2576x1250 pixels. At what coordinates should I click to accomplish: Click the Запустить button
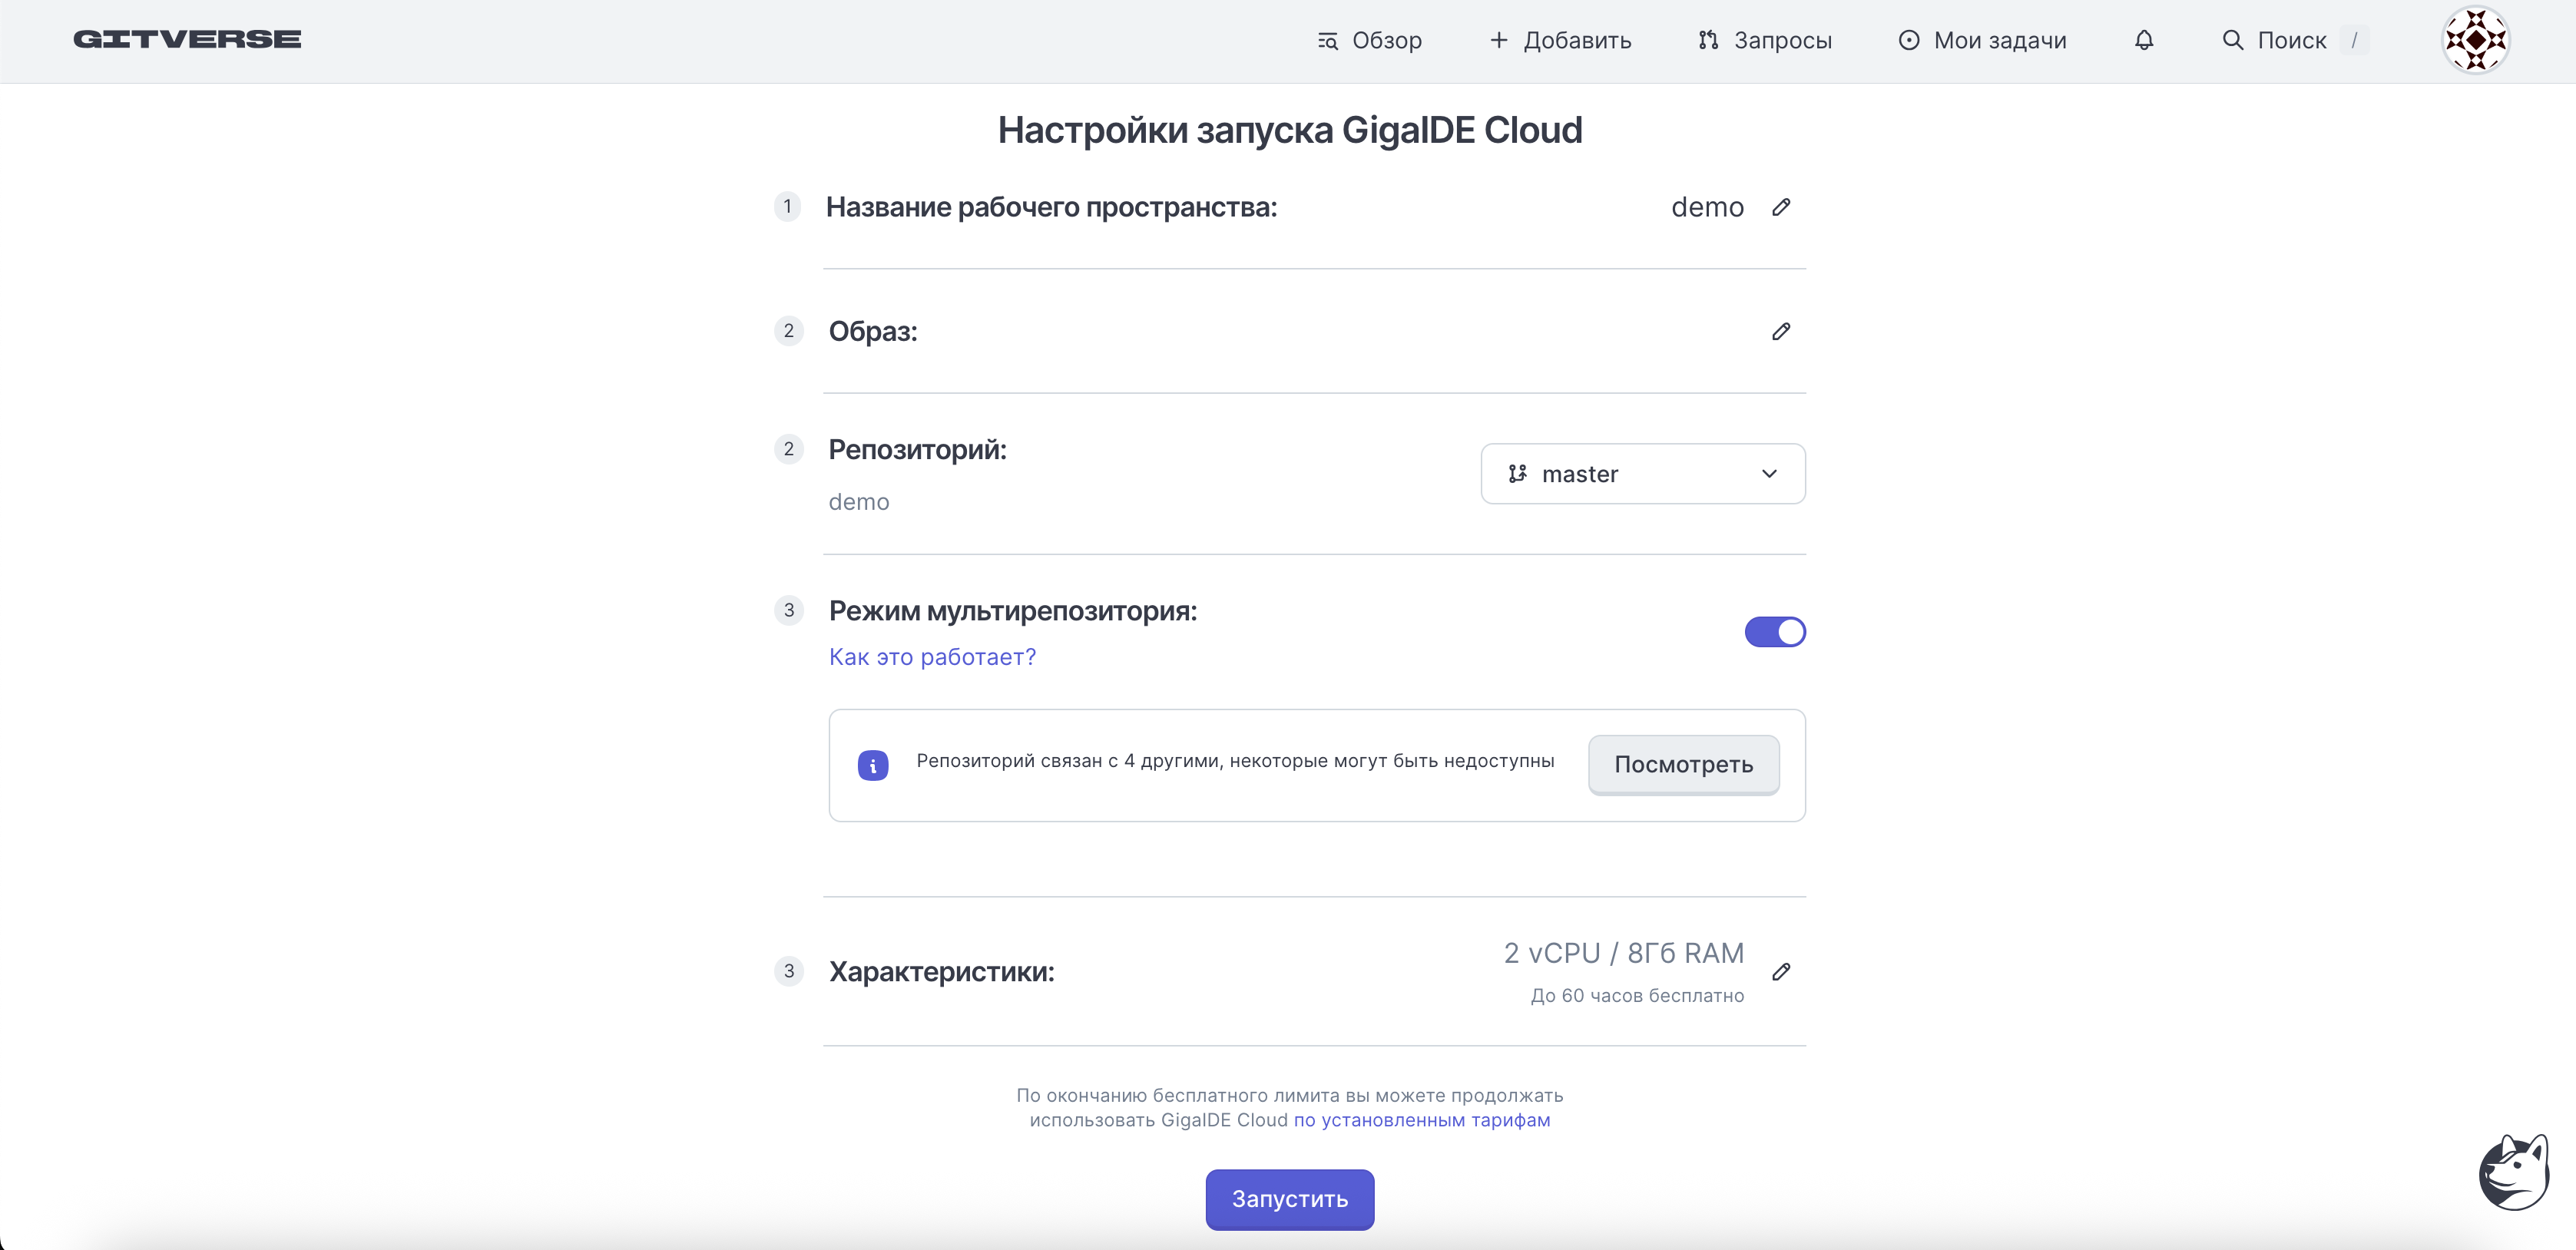click(1290, 1199)
